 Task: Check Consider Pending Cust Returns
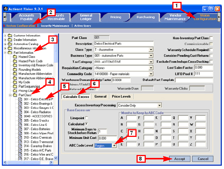click(211, 55)
